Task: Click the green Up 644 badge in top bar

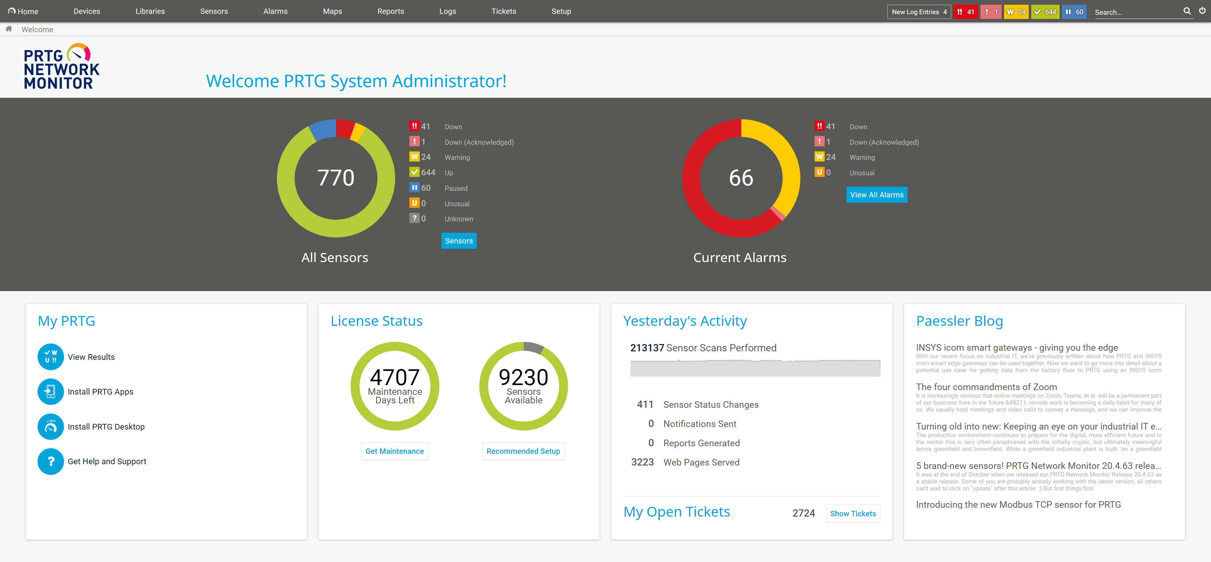Action: 1045,12
